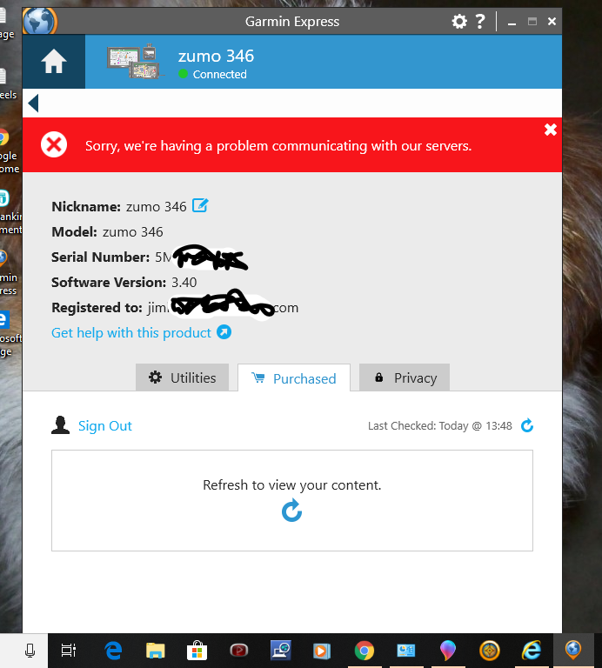The image size is (602, 668).
Task: Launch Microsoft Edge from taskbar
Action: pyautogui.click(x=113, y=651)
